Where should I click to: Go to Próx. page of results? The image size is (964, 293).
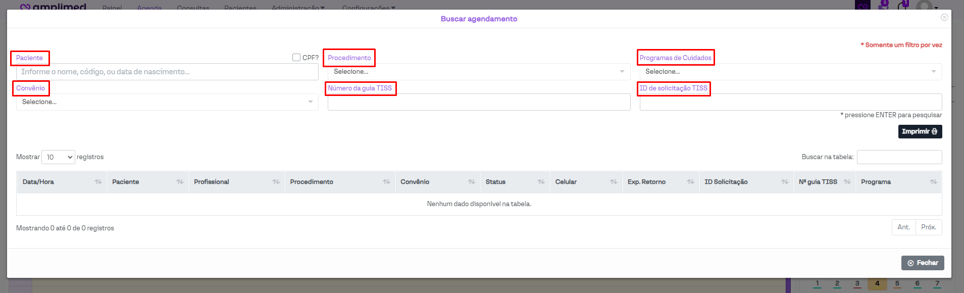[929, 227]
